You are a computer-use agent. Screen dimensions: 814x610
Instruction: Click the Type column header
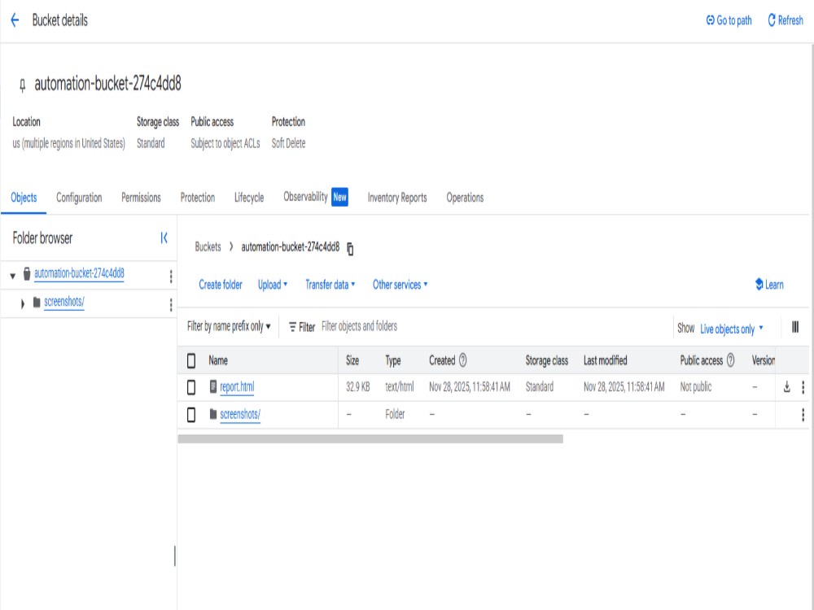point(393,360)
